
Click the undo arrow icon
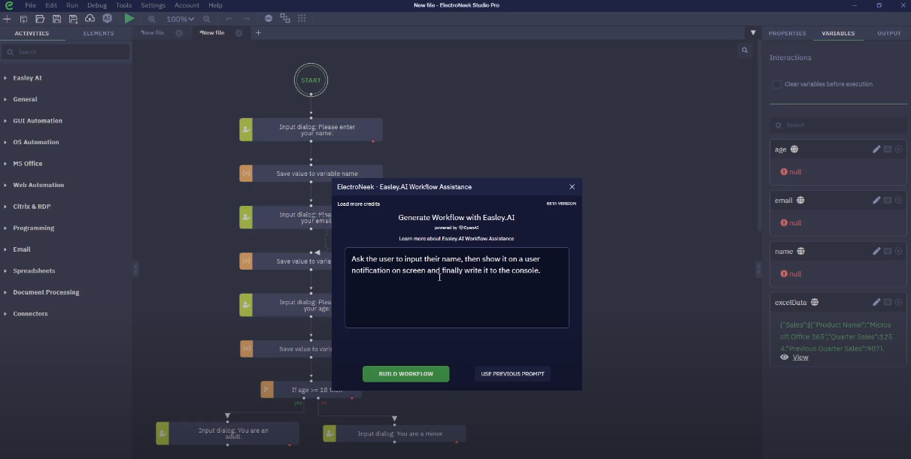[x=228, y=19]
